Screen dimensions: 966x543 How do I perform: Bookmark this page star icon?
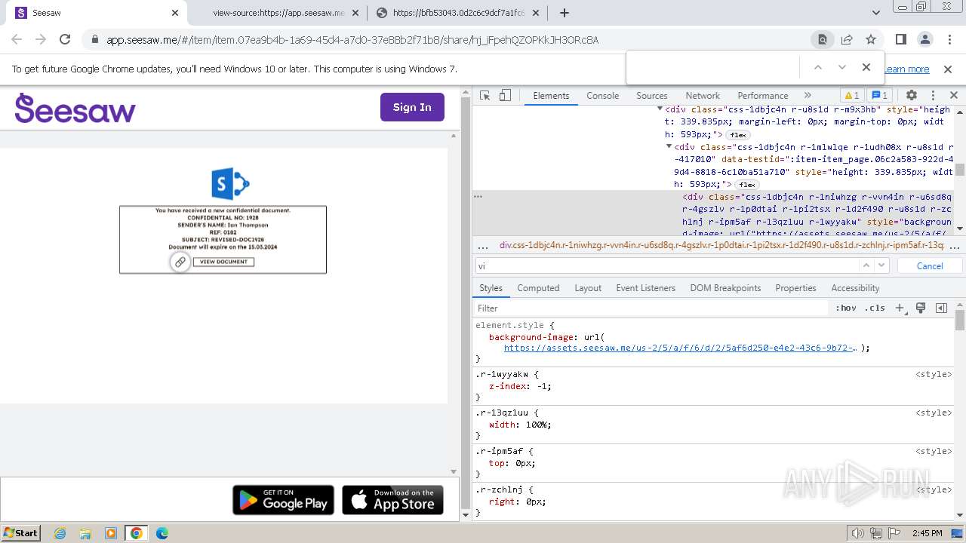[x=871, y=39]
